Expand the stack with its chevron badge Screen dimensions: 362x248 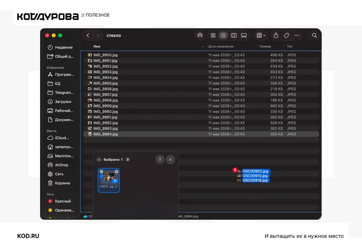tap(101, 172)
